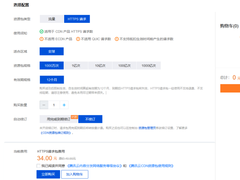Click the 适用于 CDN 产品 HTTPS 请求数 text
This screenshot has height=180, width=240.
[x=69, y=32]
